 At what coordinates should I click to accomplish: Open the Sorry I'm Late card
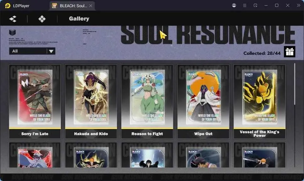coord(35,101)
